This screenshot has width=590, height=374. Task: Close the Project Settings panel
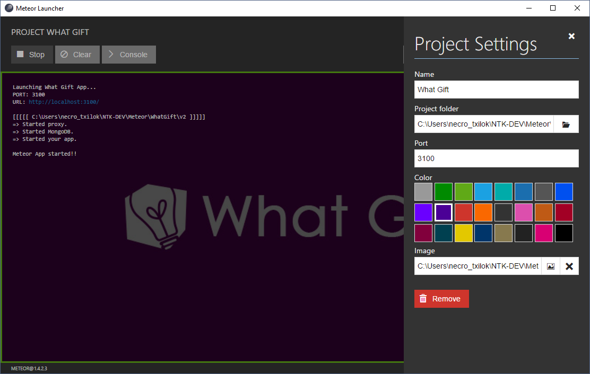(x=571, y=36)
